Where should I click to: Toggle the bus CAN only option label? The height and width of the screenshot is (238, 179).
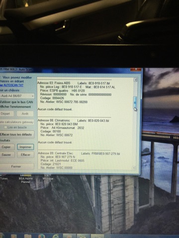click(x=16, y=102)
